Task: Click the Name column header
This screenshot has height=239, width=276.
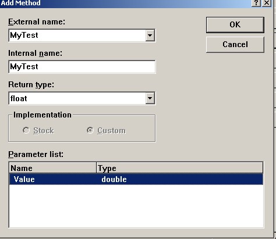Action: click(53, 168)
